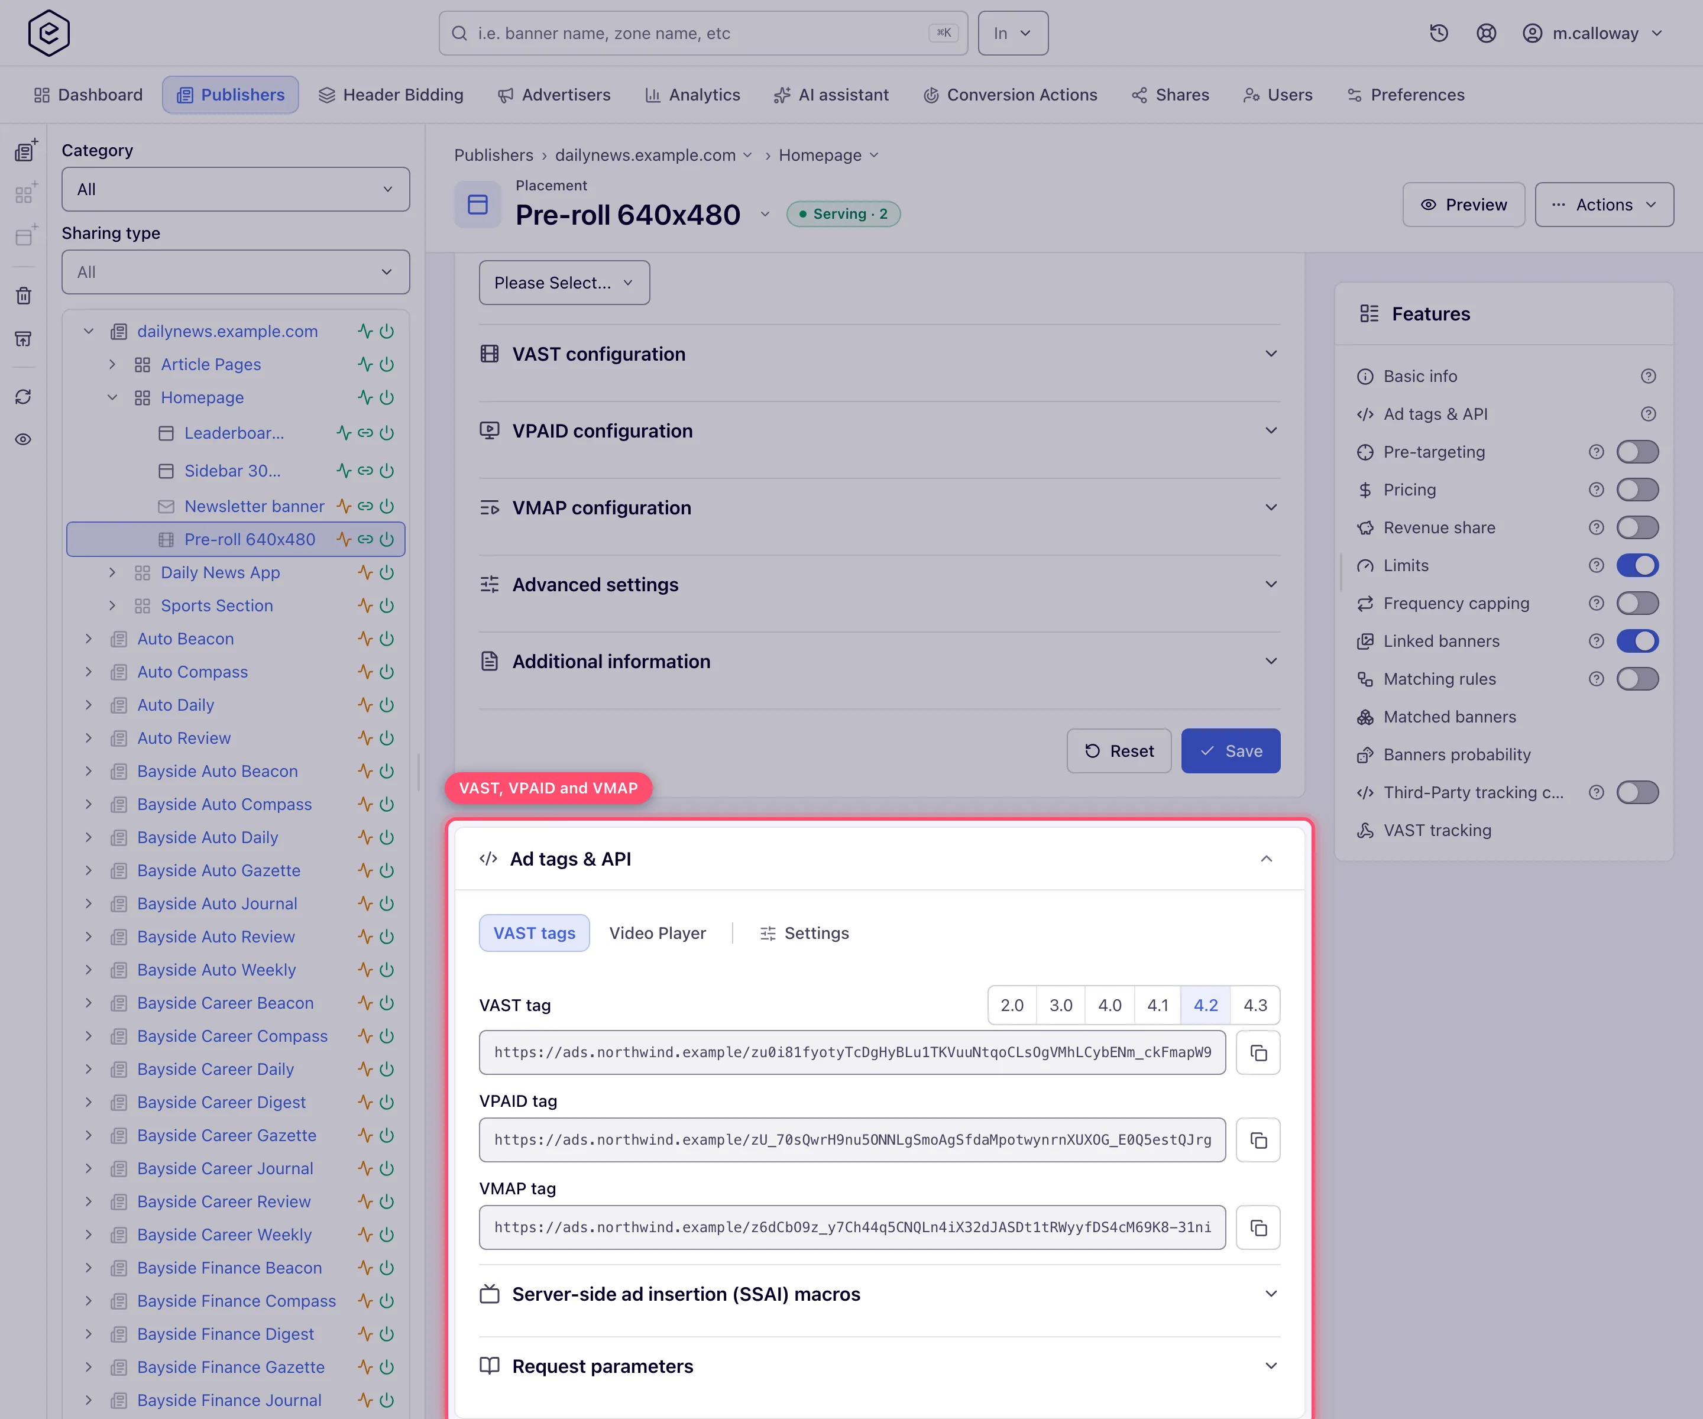The image size is (1703, 1419).
Task: Open the help lifebuoy icon
Action: (1485, 33)
